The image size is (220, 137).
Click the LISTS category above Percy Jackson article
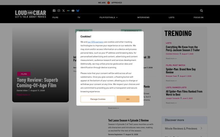[168, 43]
